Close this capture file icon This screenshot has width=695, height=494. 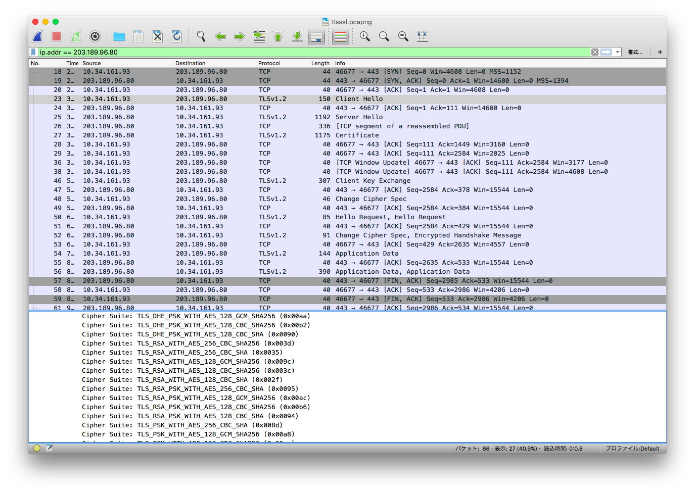click(x=158, y=36)
